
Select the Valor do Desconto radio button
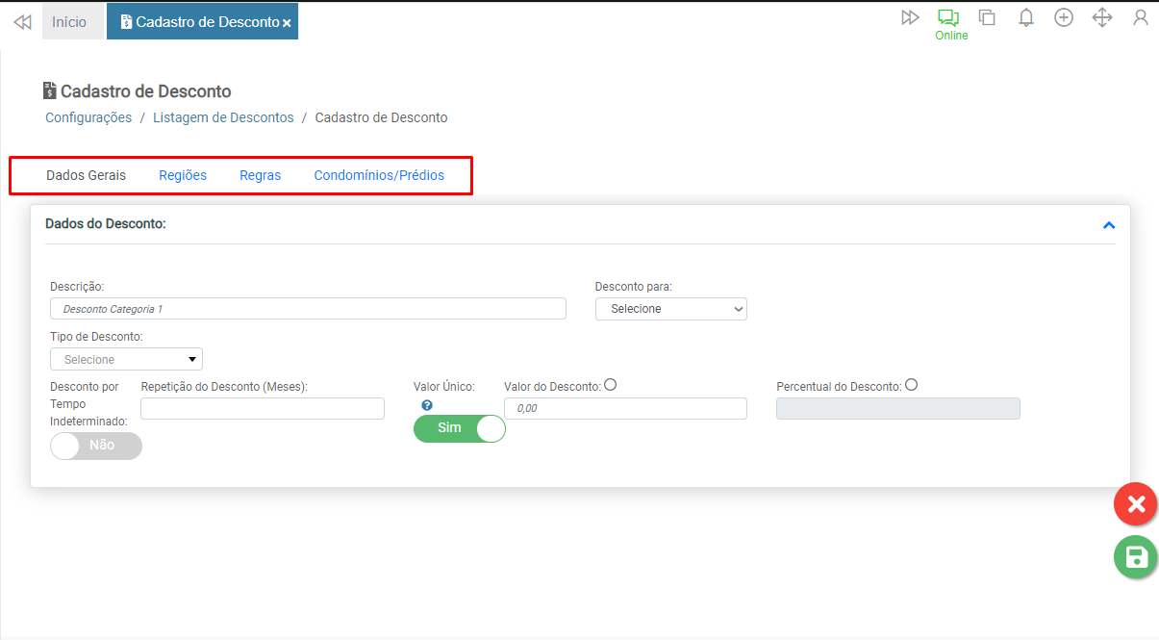[x=610, y=385]
